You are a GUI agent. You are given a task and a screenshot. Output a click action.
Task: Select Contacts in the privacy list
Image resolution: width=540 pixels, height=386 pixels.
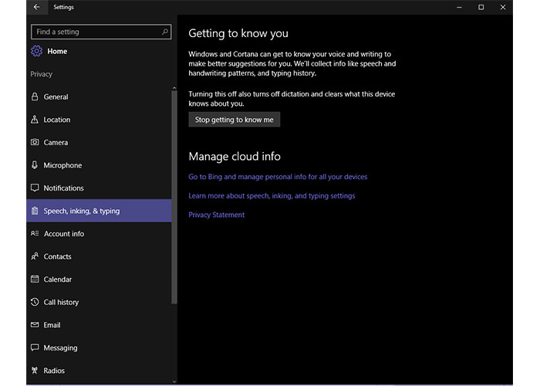58,256
